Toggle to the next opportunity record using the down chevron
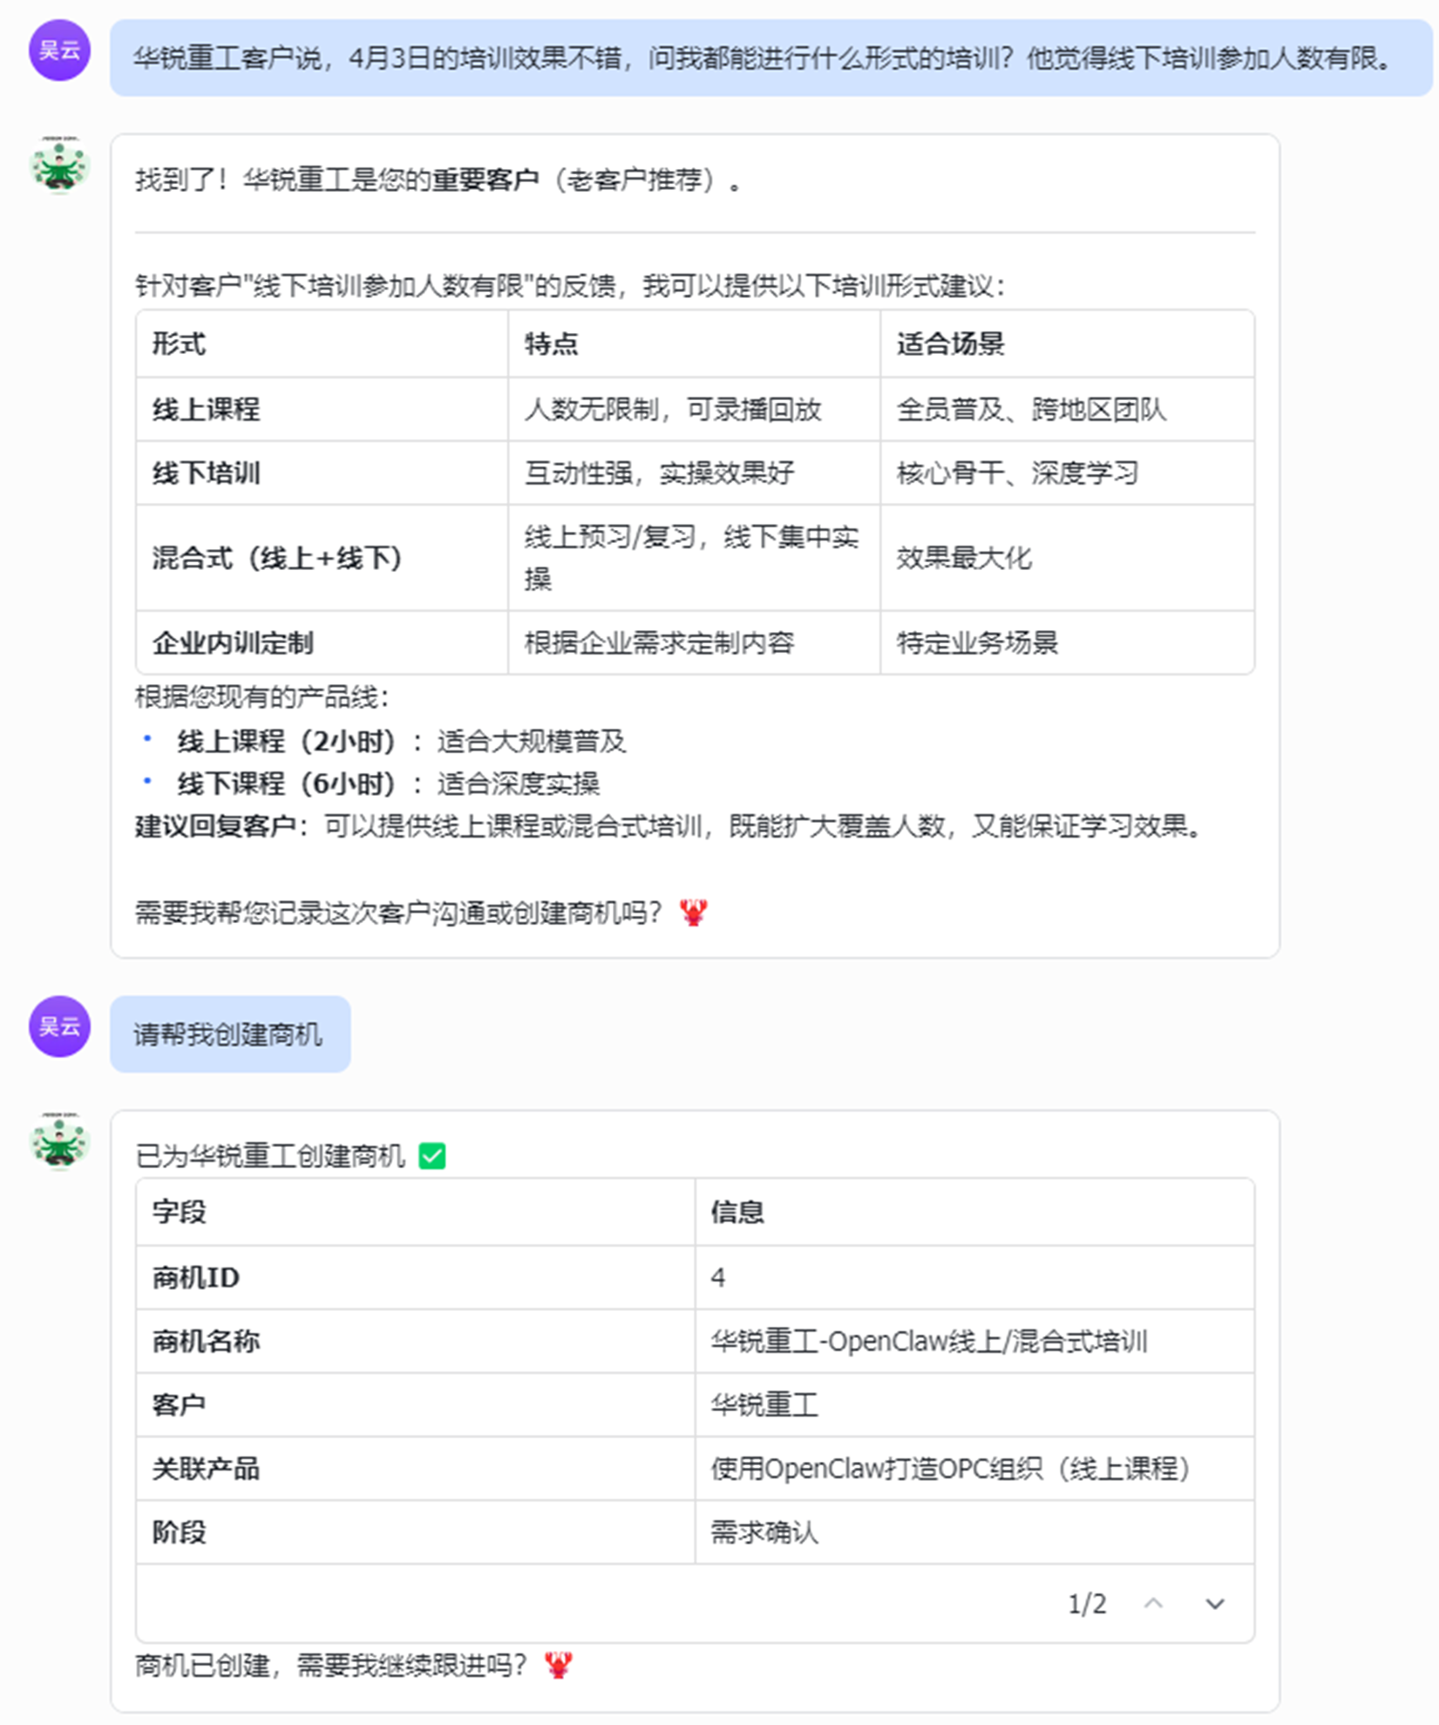Viewport: 1439px width, 1725px height. (x=1213, y=1604)
